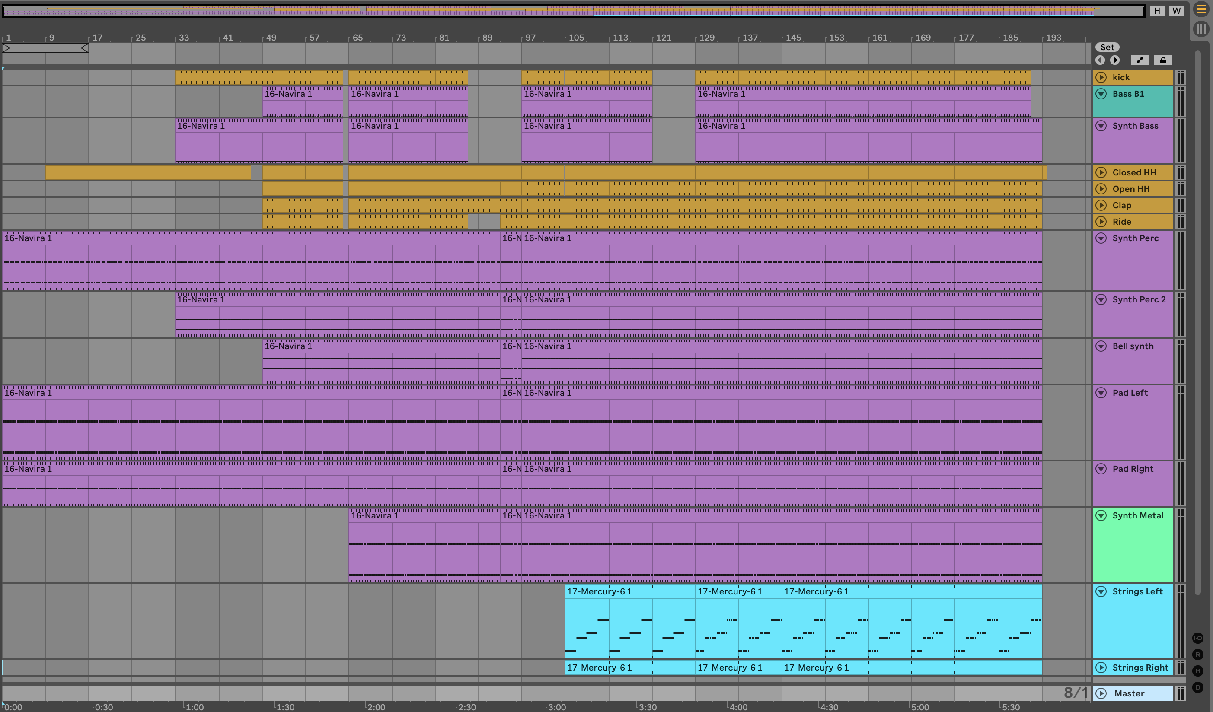Toggle Mixer section with M button

pyautogui.click(x=1198, y=671)
